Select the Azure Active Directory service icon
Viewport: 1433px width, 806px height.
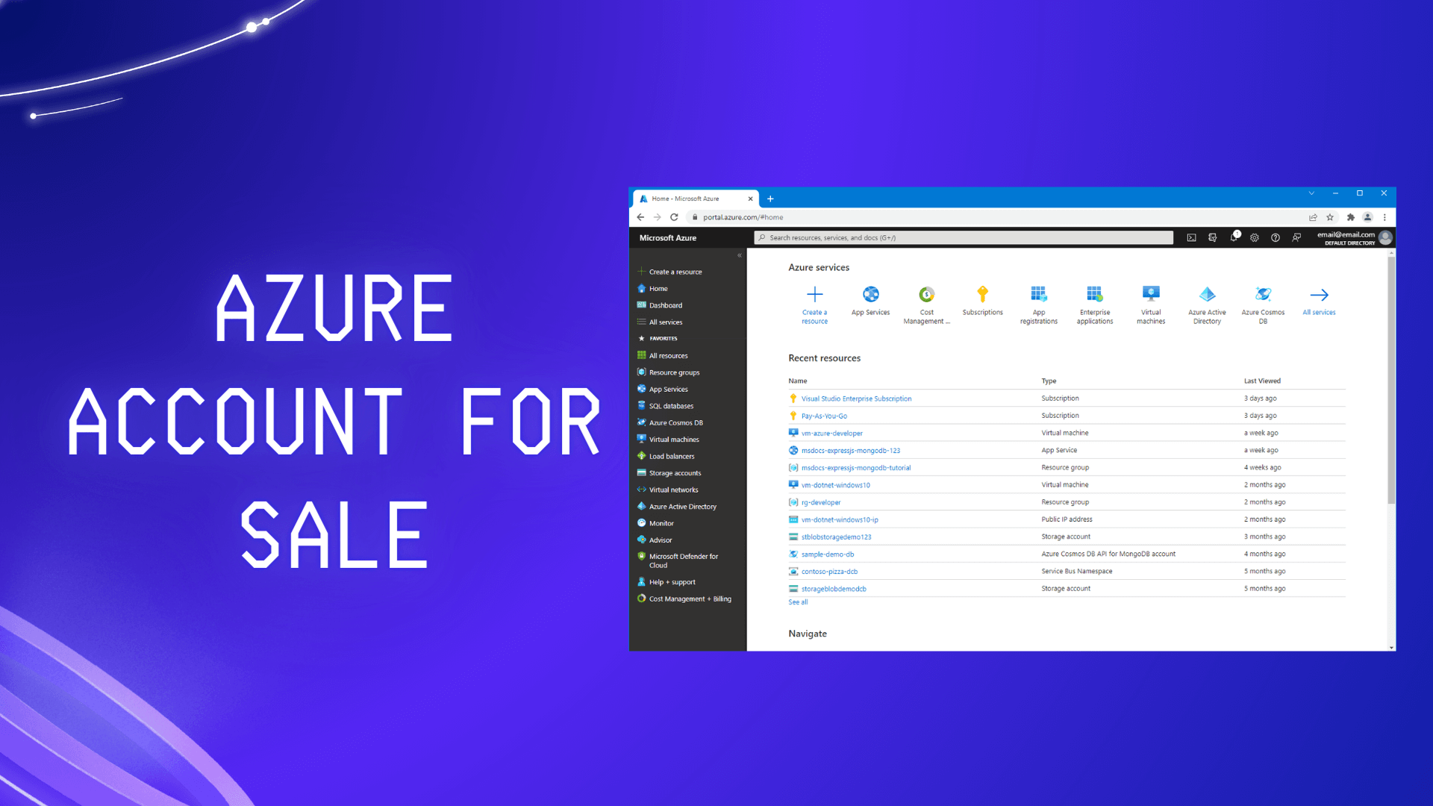[1207, 295]
